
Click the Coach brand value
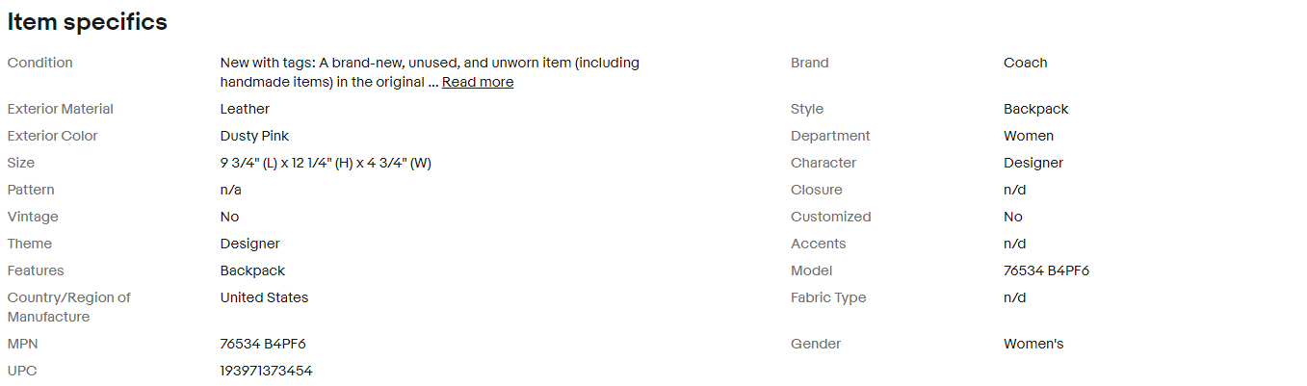(x=1025, y=63)
